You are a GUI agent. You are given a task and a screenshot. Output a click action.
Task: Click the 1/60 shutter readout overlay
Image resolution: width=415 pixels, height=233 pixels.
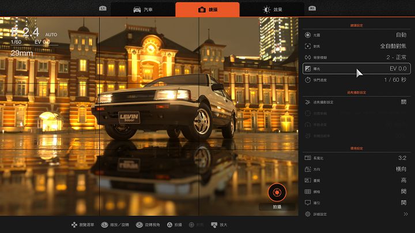[x=16, y=42]
